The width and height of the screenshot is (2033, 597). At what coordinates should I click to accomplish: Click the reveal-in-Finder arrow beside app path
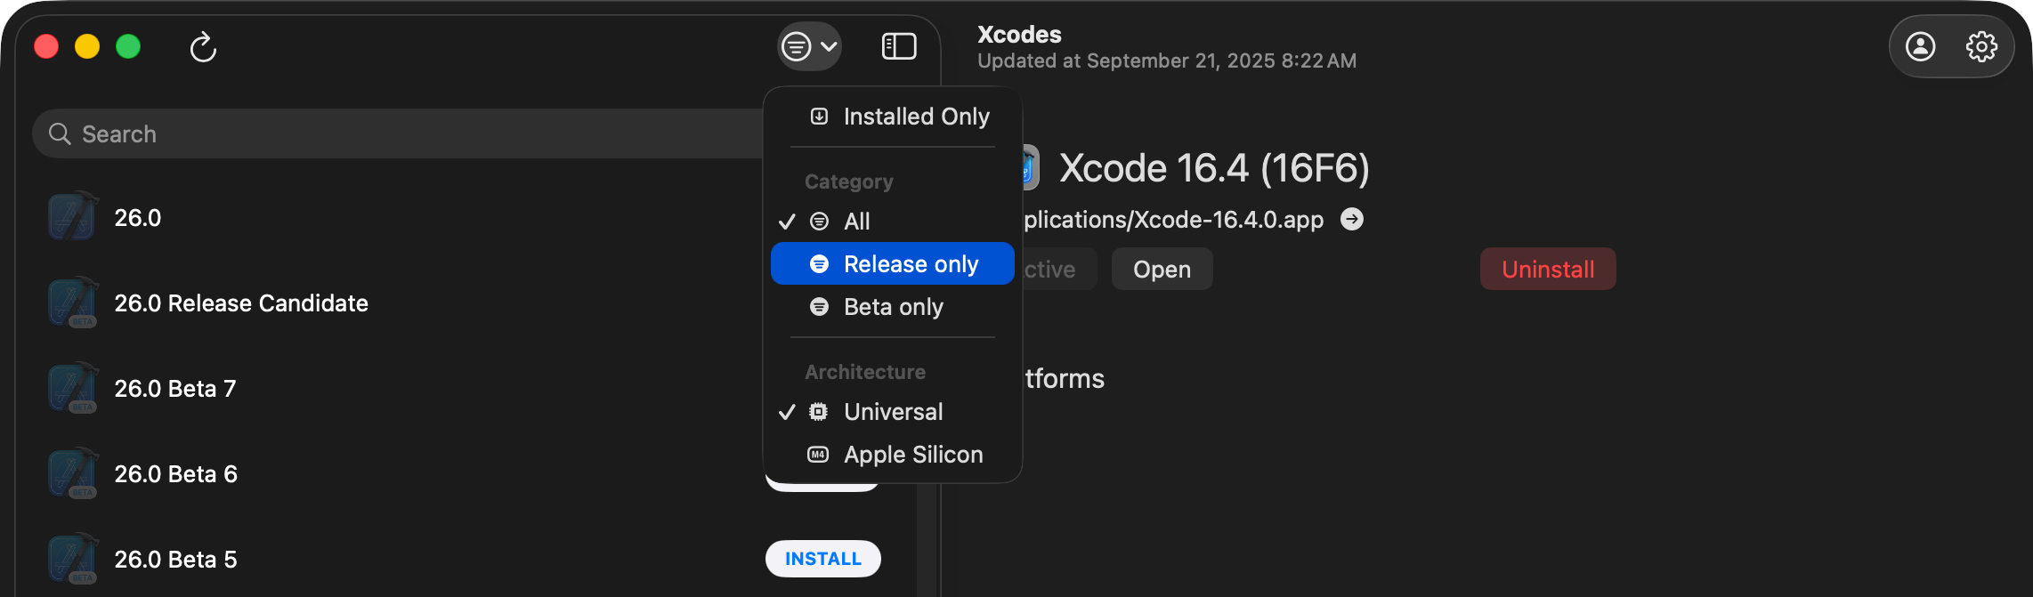click(1352, 219)
